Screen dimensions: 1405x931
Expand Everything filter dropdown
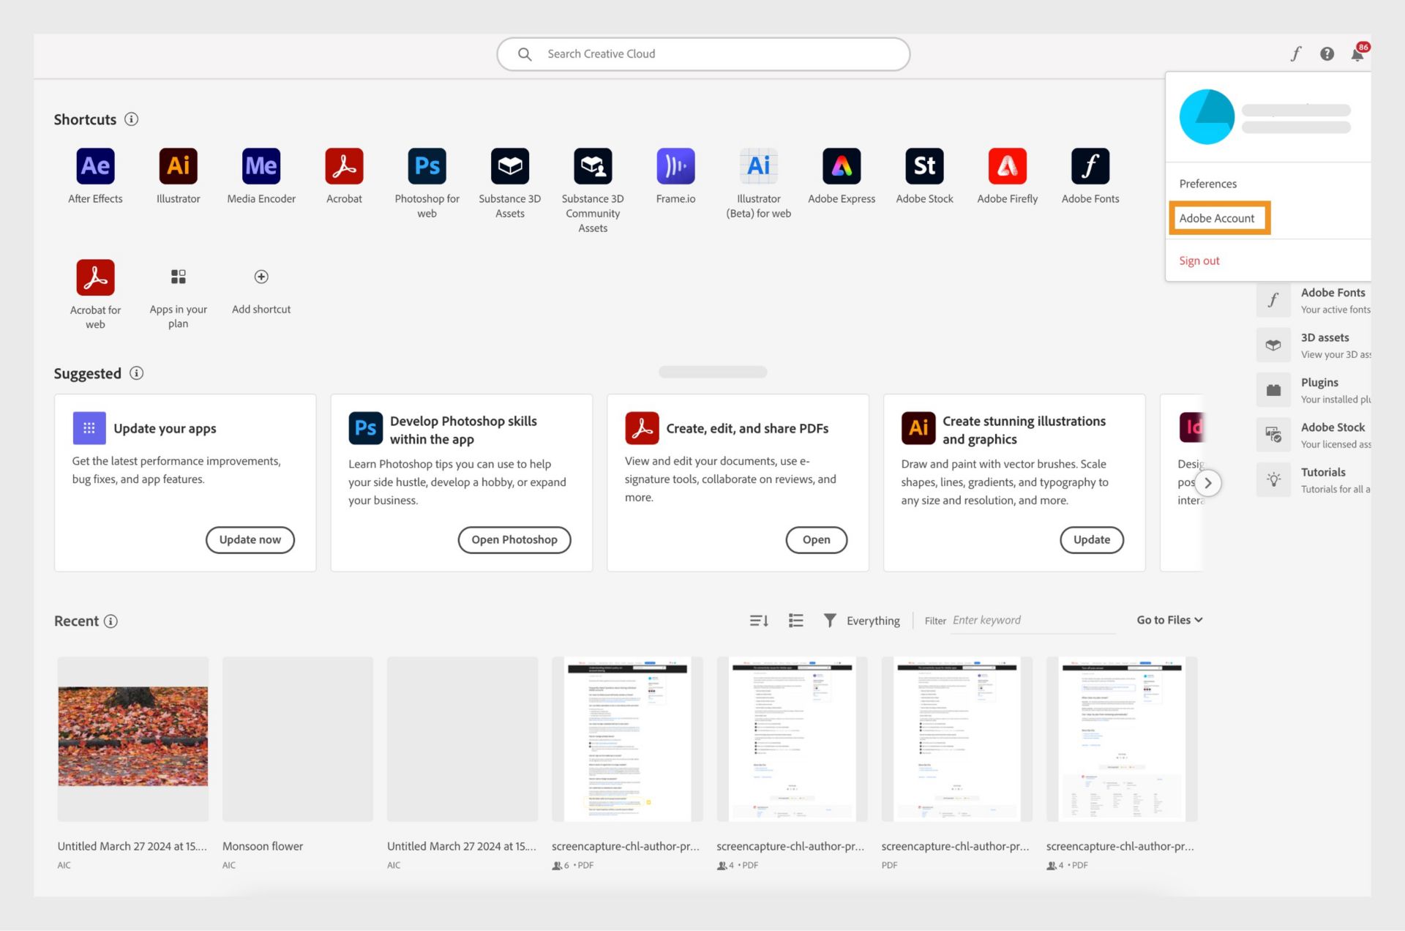pyautogui.click(x=872, y=619)
